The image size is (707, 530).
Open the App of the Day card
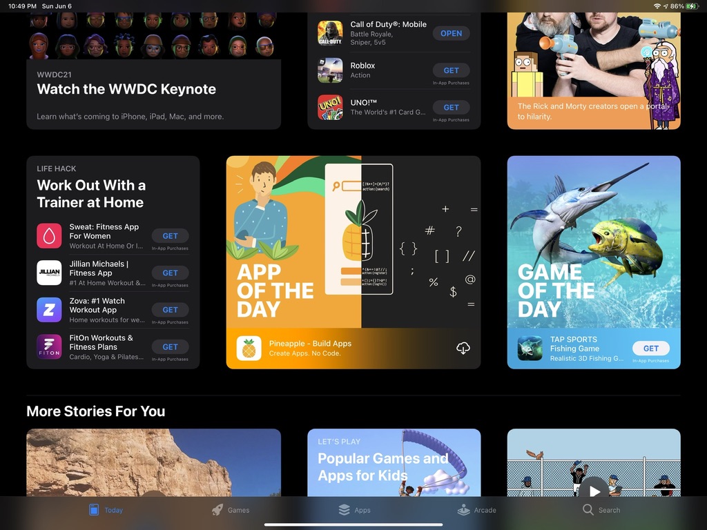(x=353, y=262)
